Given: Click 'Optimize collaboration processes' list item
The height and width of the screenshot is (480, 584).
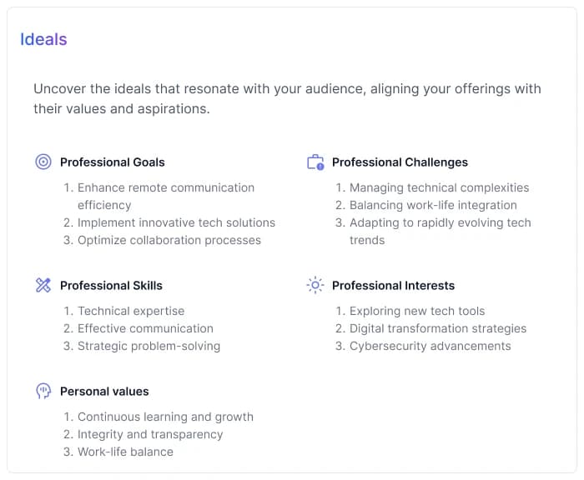Looking at the screenshot, I should tap(169, 240).
